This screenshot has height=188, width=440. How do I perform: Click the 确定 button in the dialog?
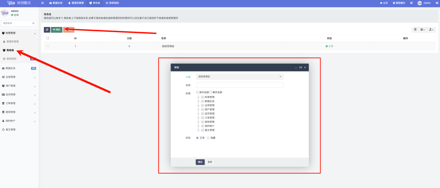(200, 162)
